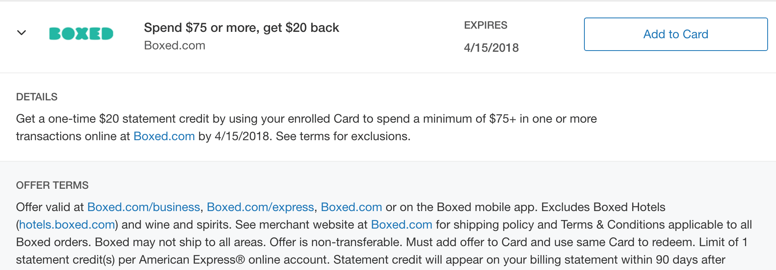Follow the Boxed.com link right after Boxed.com/express
The image size is (776, 270).
(x=351, y=207)
